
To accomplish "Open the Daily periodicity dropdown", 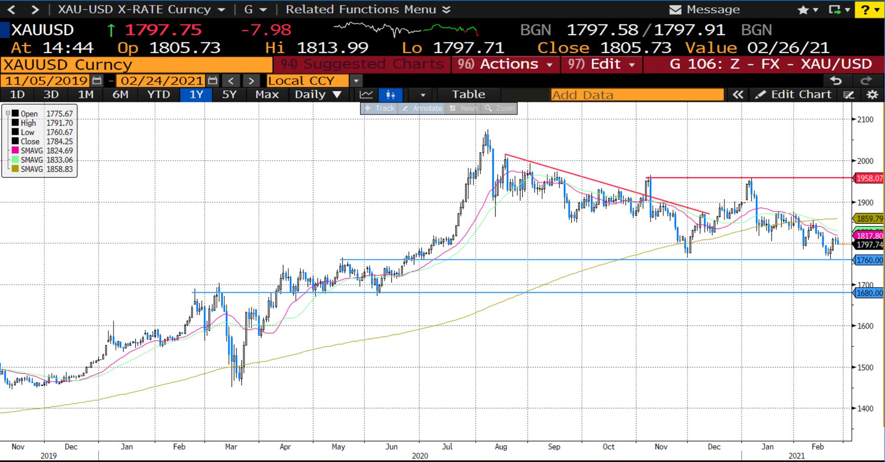I will click(x=318, y=95).
